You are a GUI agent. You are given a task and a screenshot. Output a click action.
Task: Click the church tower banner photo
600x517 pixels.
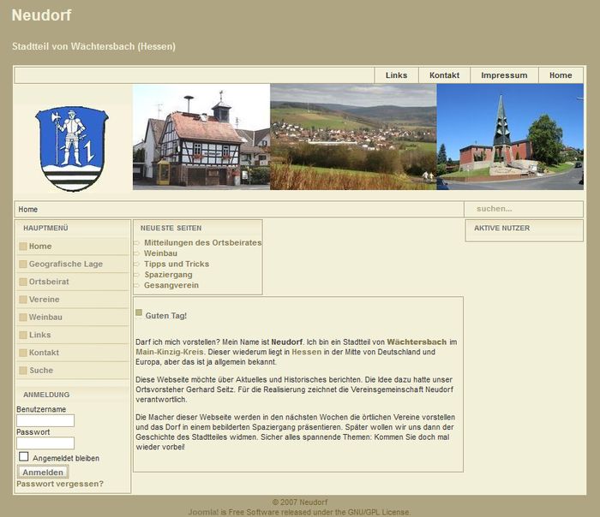click(x=510, y=137)
